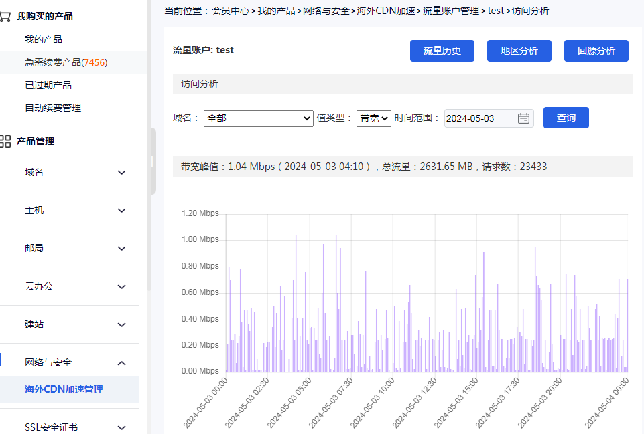The height and width of the screenshot is (434, 644).
Task: Click 流量账户管理 in the breadcrumb
Action: click(451, 11)
